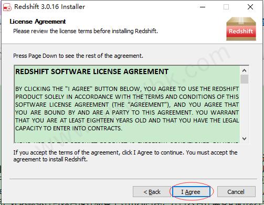Close the Redshift installer window
Screen dimensions: 264x205
point(250,7)
